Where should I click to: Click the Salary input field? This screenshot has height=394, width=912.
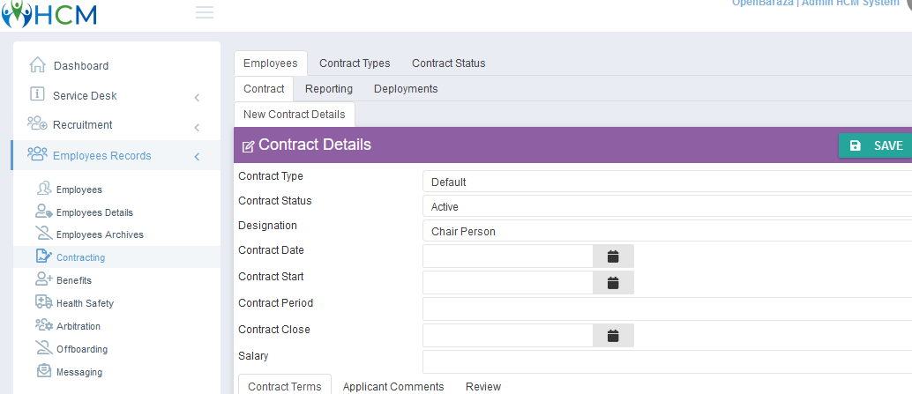[667, 361]
